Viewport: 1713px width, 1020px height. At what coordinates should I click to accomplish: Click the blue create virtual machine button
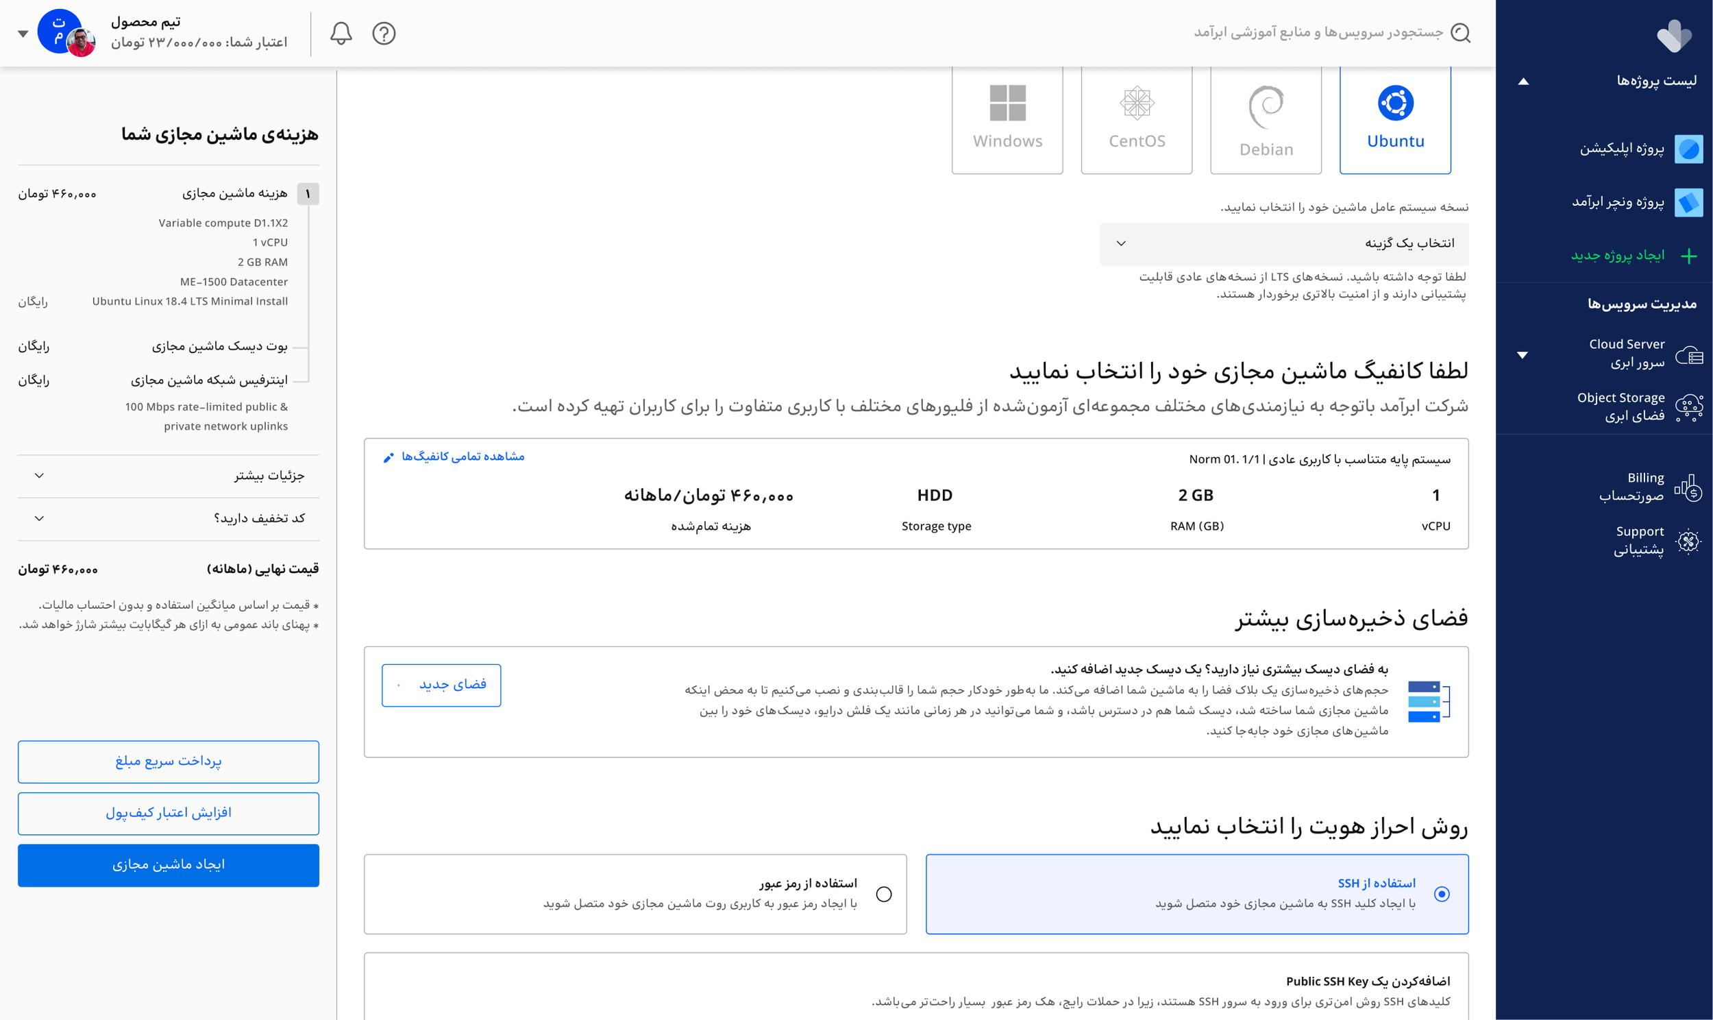tap(169, 864)
